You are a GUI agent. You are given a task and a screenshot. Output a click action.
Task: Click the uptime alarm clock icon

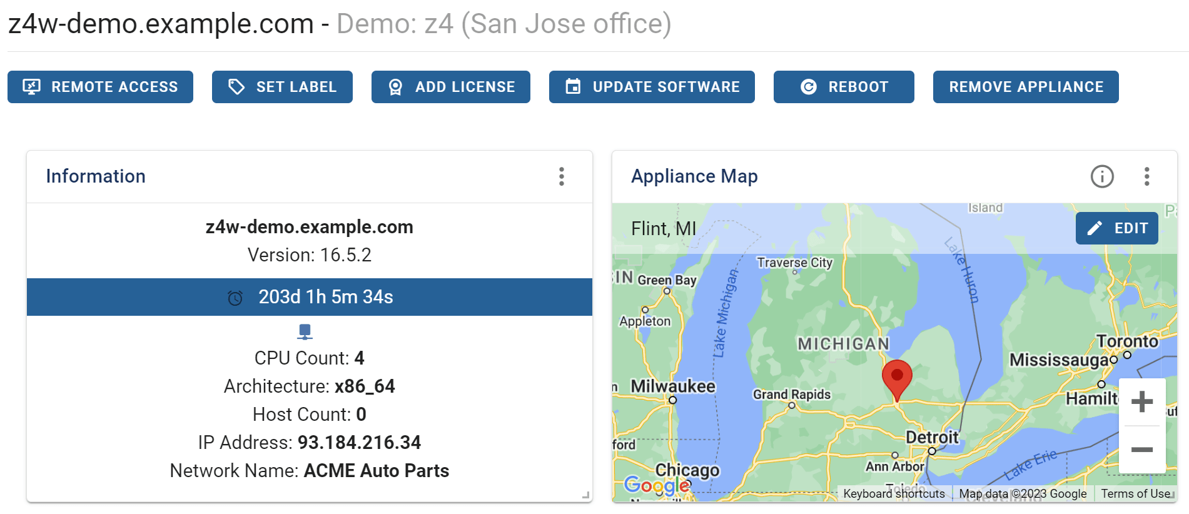tap(235, 298)
